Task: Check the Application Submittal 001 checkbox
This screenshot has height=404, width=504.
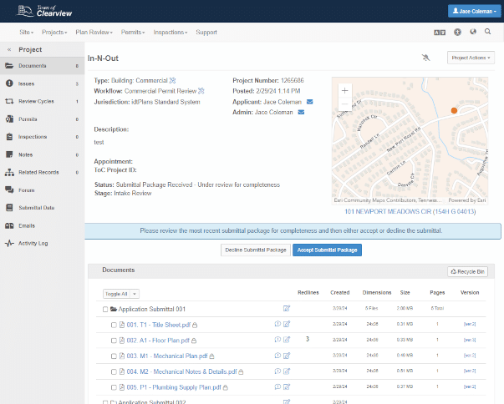Action: [x=105, y=309]
